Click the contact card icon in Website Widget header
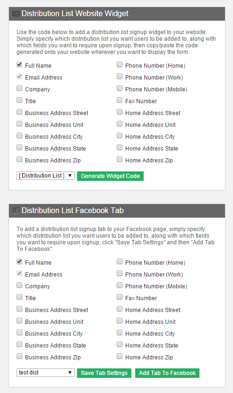Image resolution: width=233 pixels, height=393 pixels. (x=16, y=14)
